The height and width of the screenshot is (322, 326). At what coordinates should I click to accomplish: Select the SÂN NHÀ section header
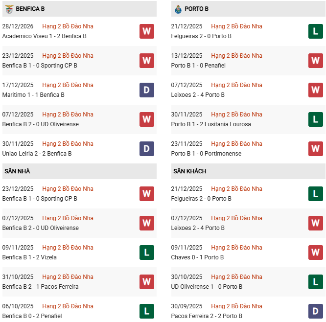(18, 171)
